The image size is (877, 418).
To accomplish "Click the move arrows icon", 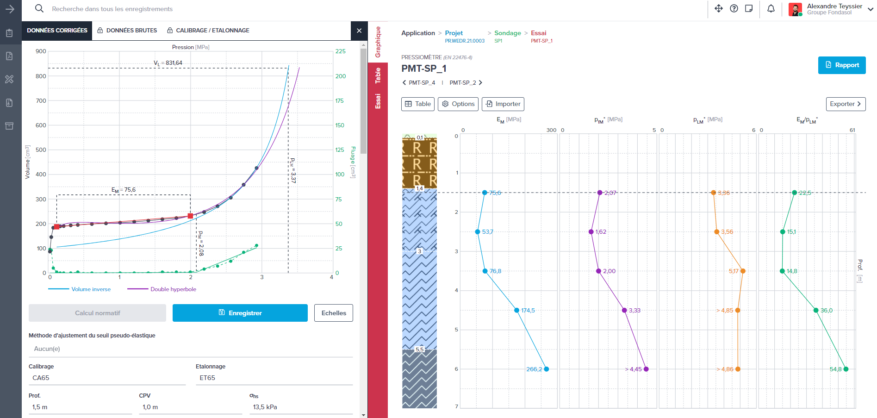I will [x=719, y=9].
